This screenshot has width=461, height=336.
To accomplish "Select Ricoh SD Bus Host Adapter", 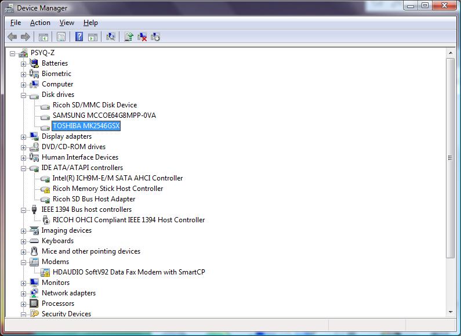I will (94, 199).
